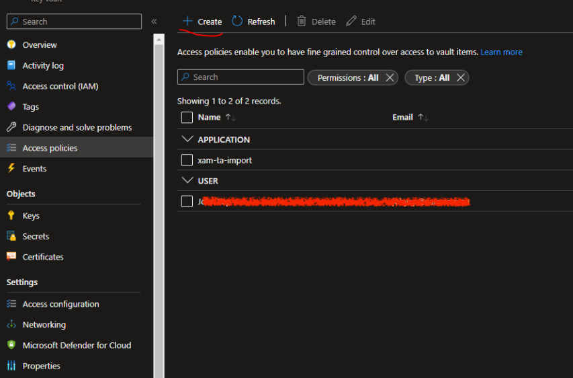The width and height of the screenshot is (573, 378).
Task: Open Microsoft Defender for Cloud shield icon
Action: (11, 345)
